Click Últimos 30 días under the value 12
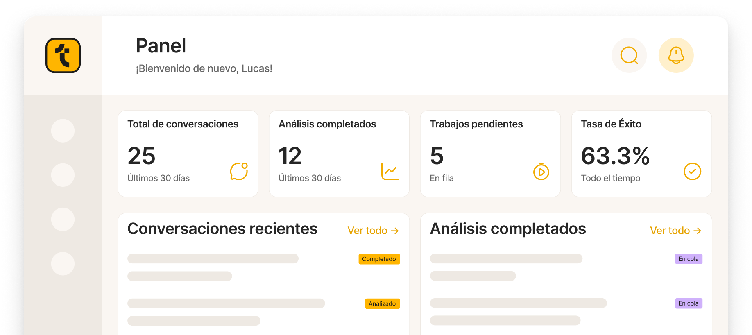752x335 pixels. pos(310,178)
